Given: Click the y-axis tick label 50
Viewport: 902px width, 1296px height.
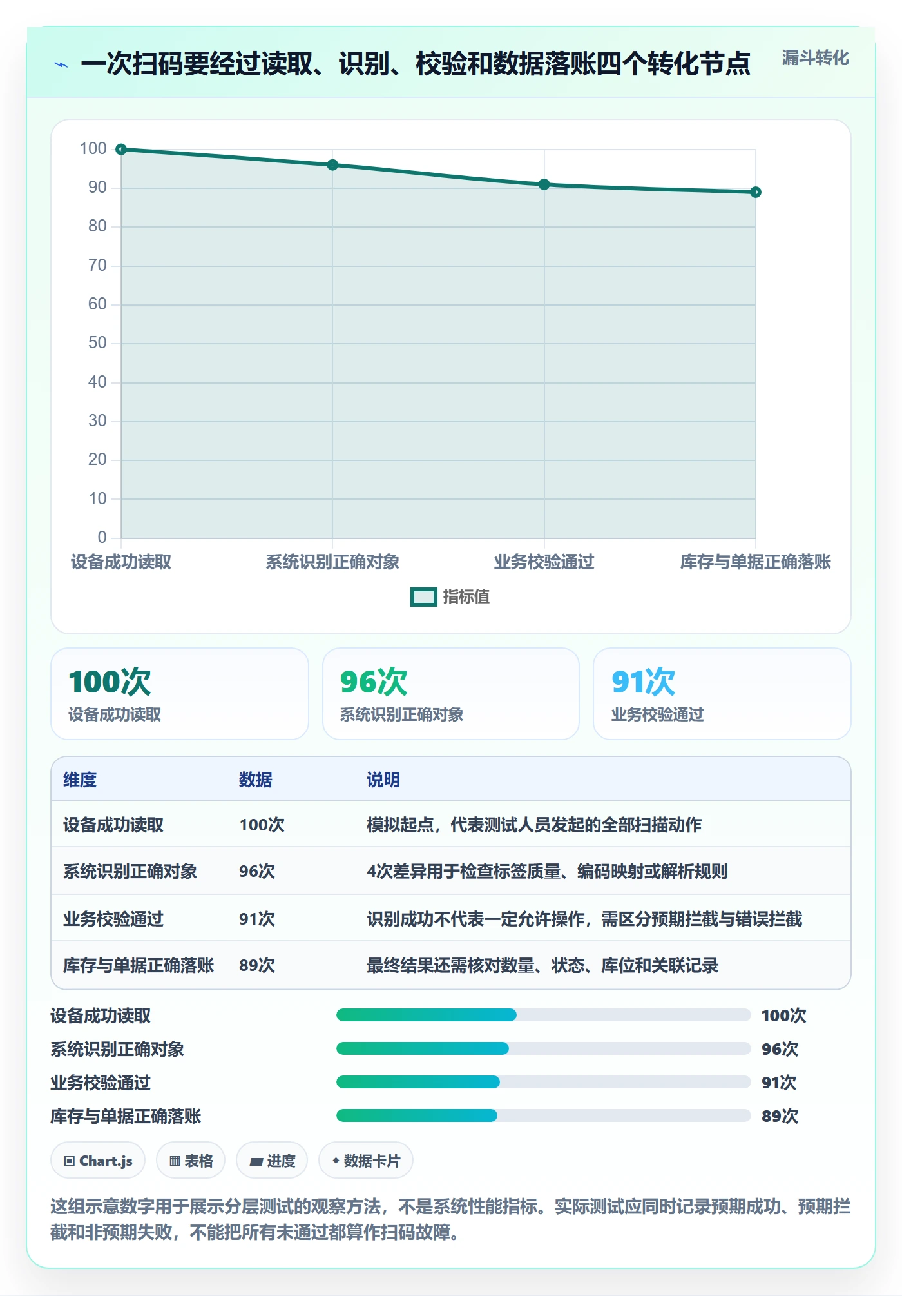Looking at the screenshot, I should [x=97, y=343].
